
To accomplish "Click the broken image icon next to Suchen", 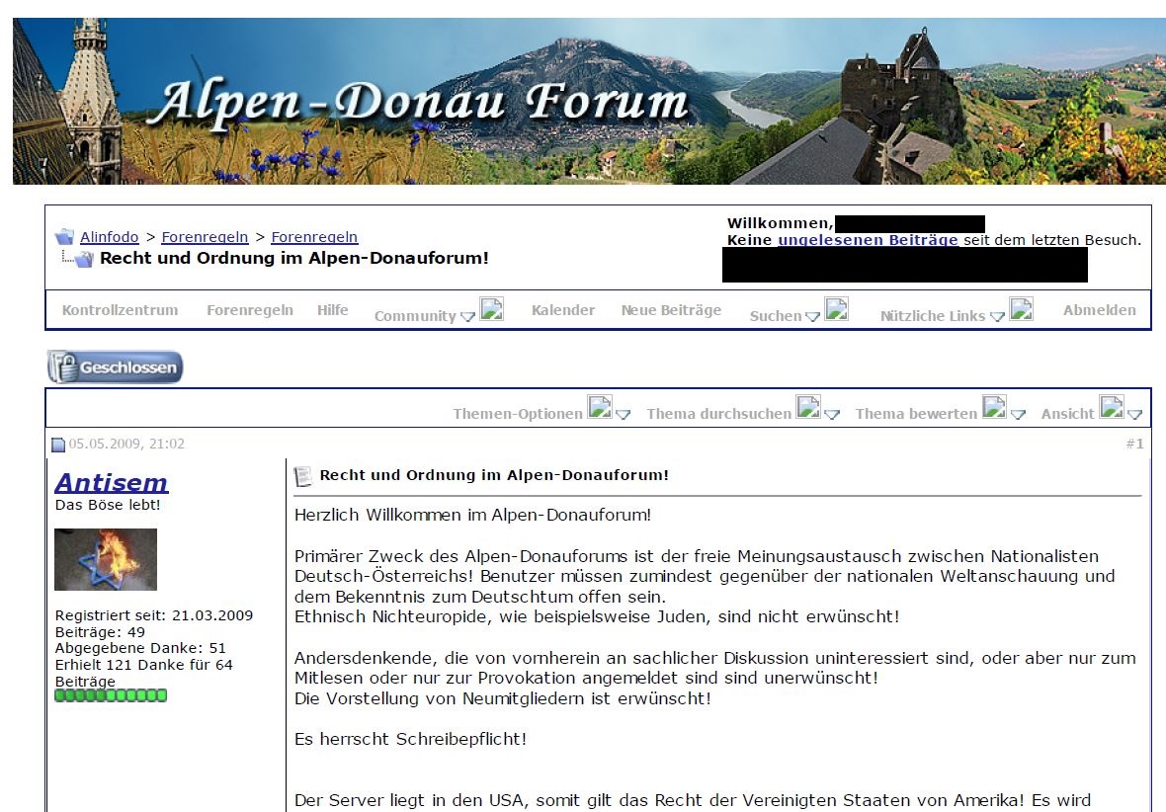I will tap(837, 308).
